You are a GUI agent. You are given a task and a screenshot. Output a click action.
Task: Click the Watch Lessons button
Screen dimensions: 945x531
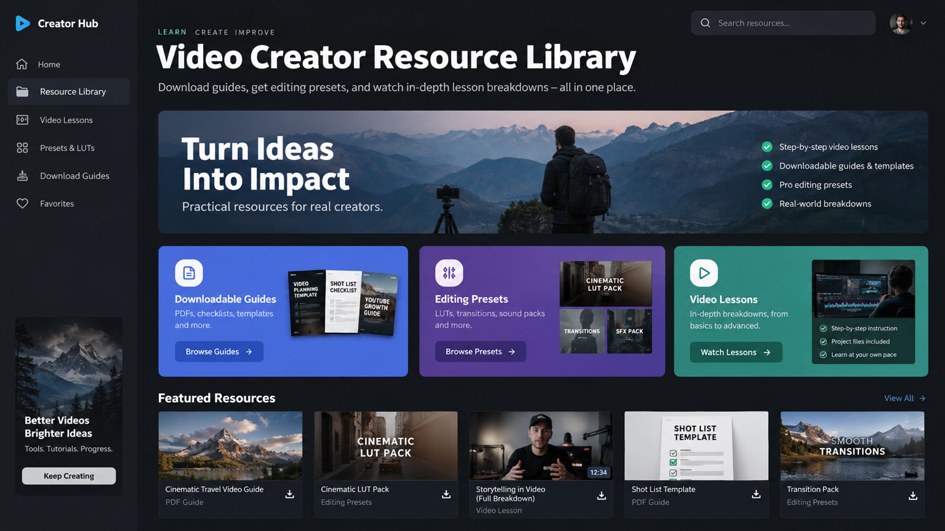pos(736,352)
